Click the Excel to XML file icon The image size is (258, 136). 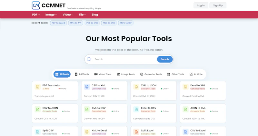(x=185, y=87)
